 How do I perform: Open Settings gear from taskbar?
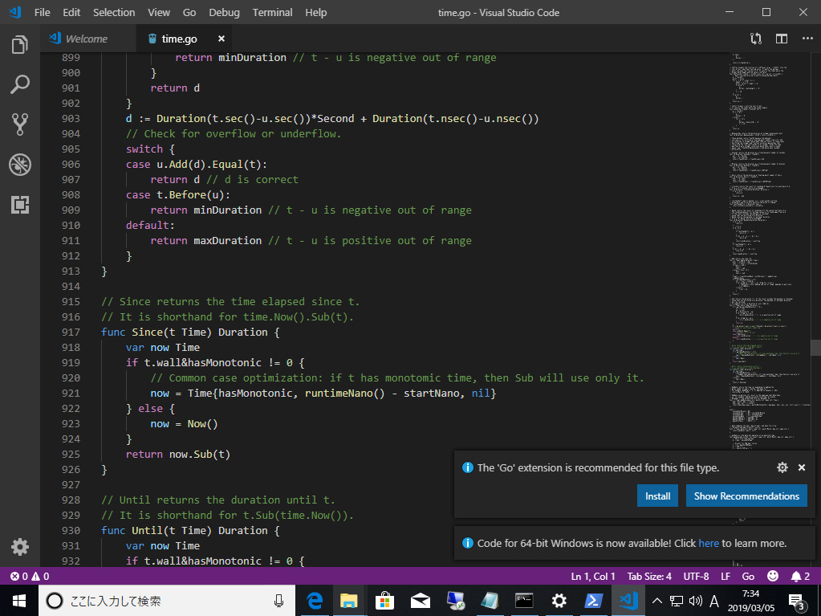click(559, 601)
